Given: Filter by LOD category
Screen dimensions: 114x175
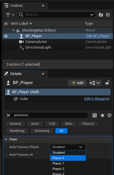Looking at the screenshot, I should pos(52,124).
